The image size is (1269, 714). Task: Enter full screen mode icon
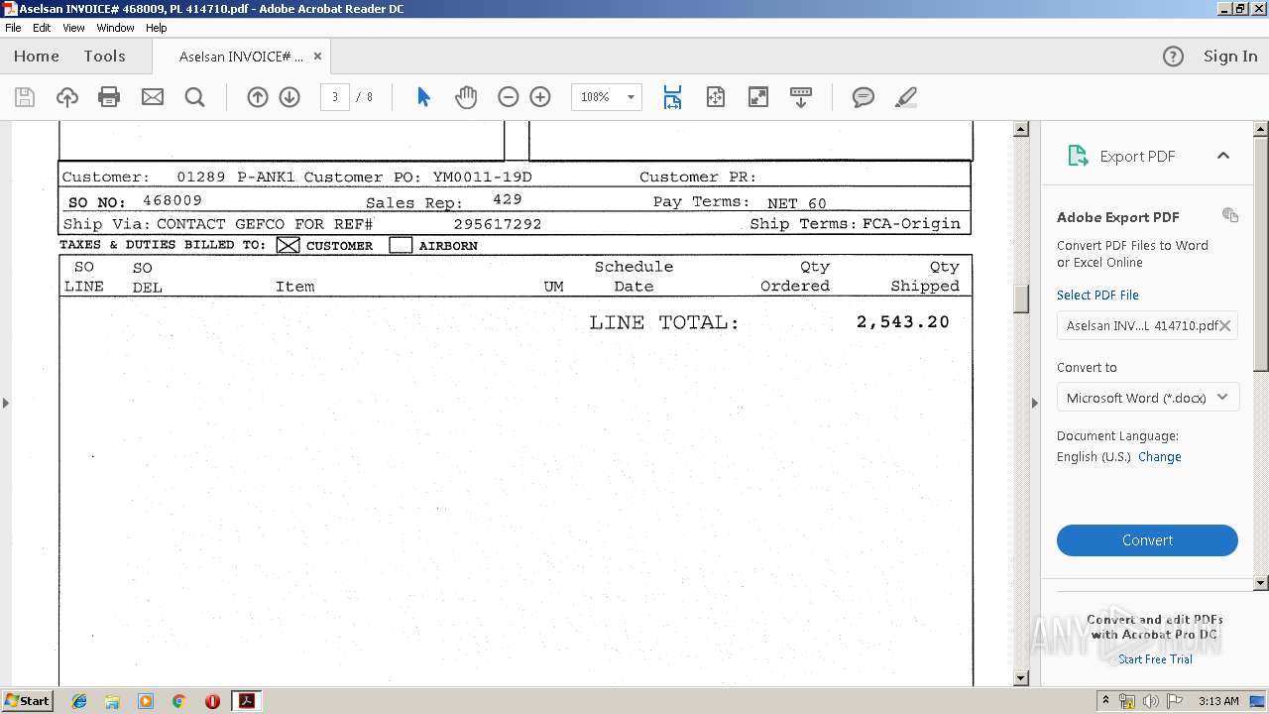pyautogui.click(x=758, y=97)
